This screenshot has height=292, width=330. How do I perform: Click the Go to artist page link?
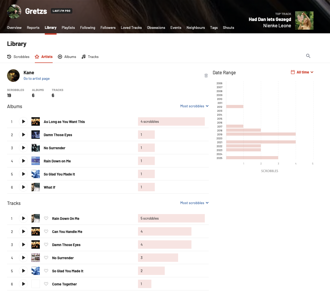pos(37,78)
